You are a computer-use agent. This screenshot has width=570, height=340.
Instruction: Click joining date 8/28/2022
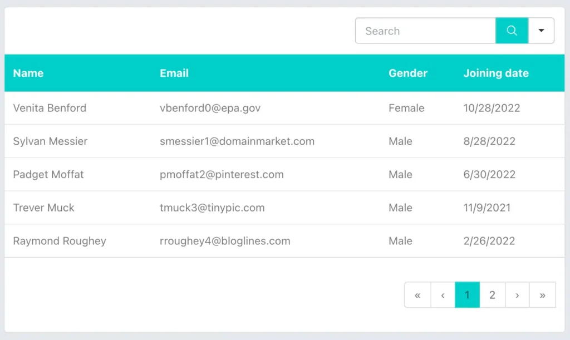click(489, 141)
